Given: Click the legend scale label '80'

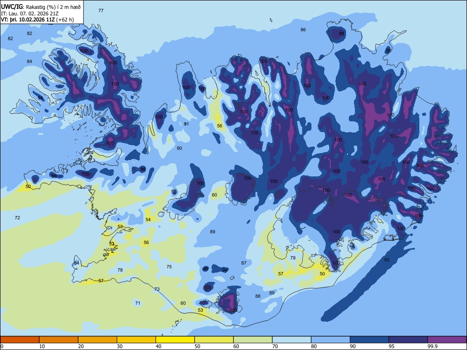Looking at the screenshot, I should pos(314,346).
